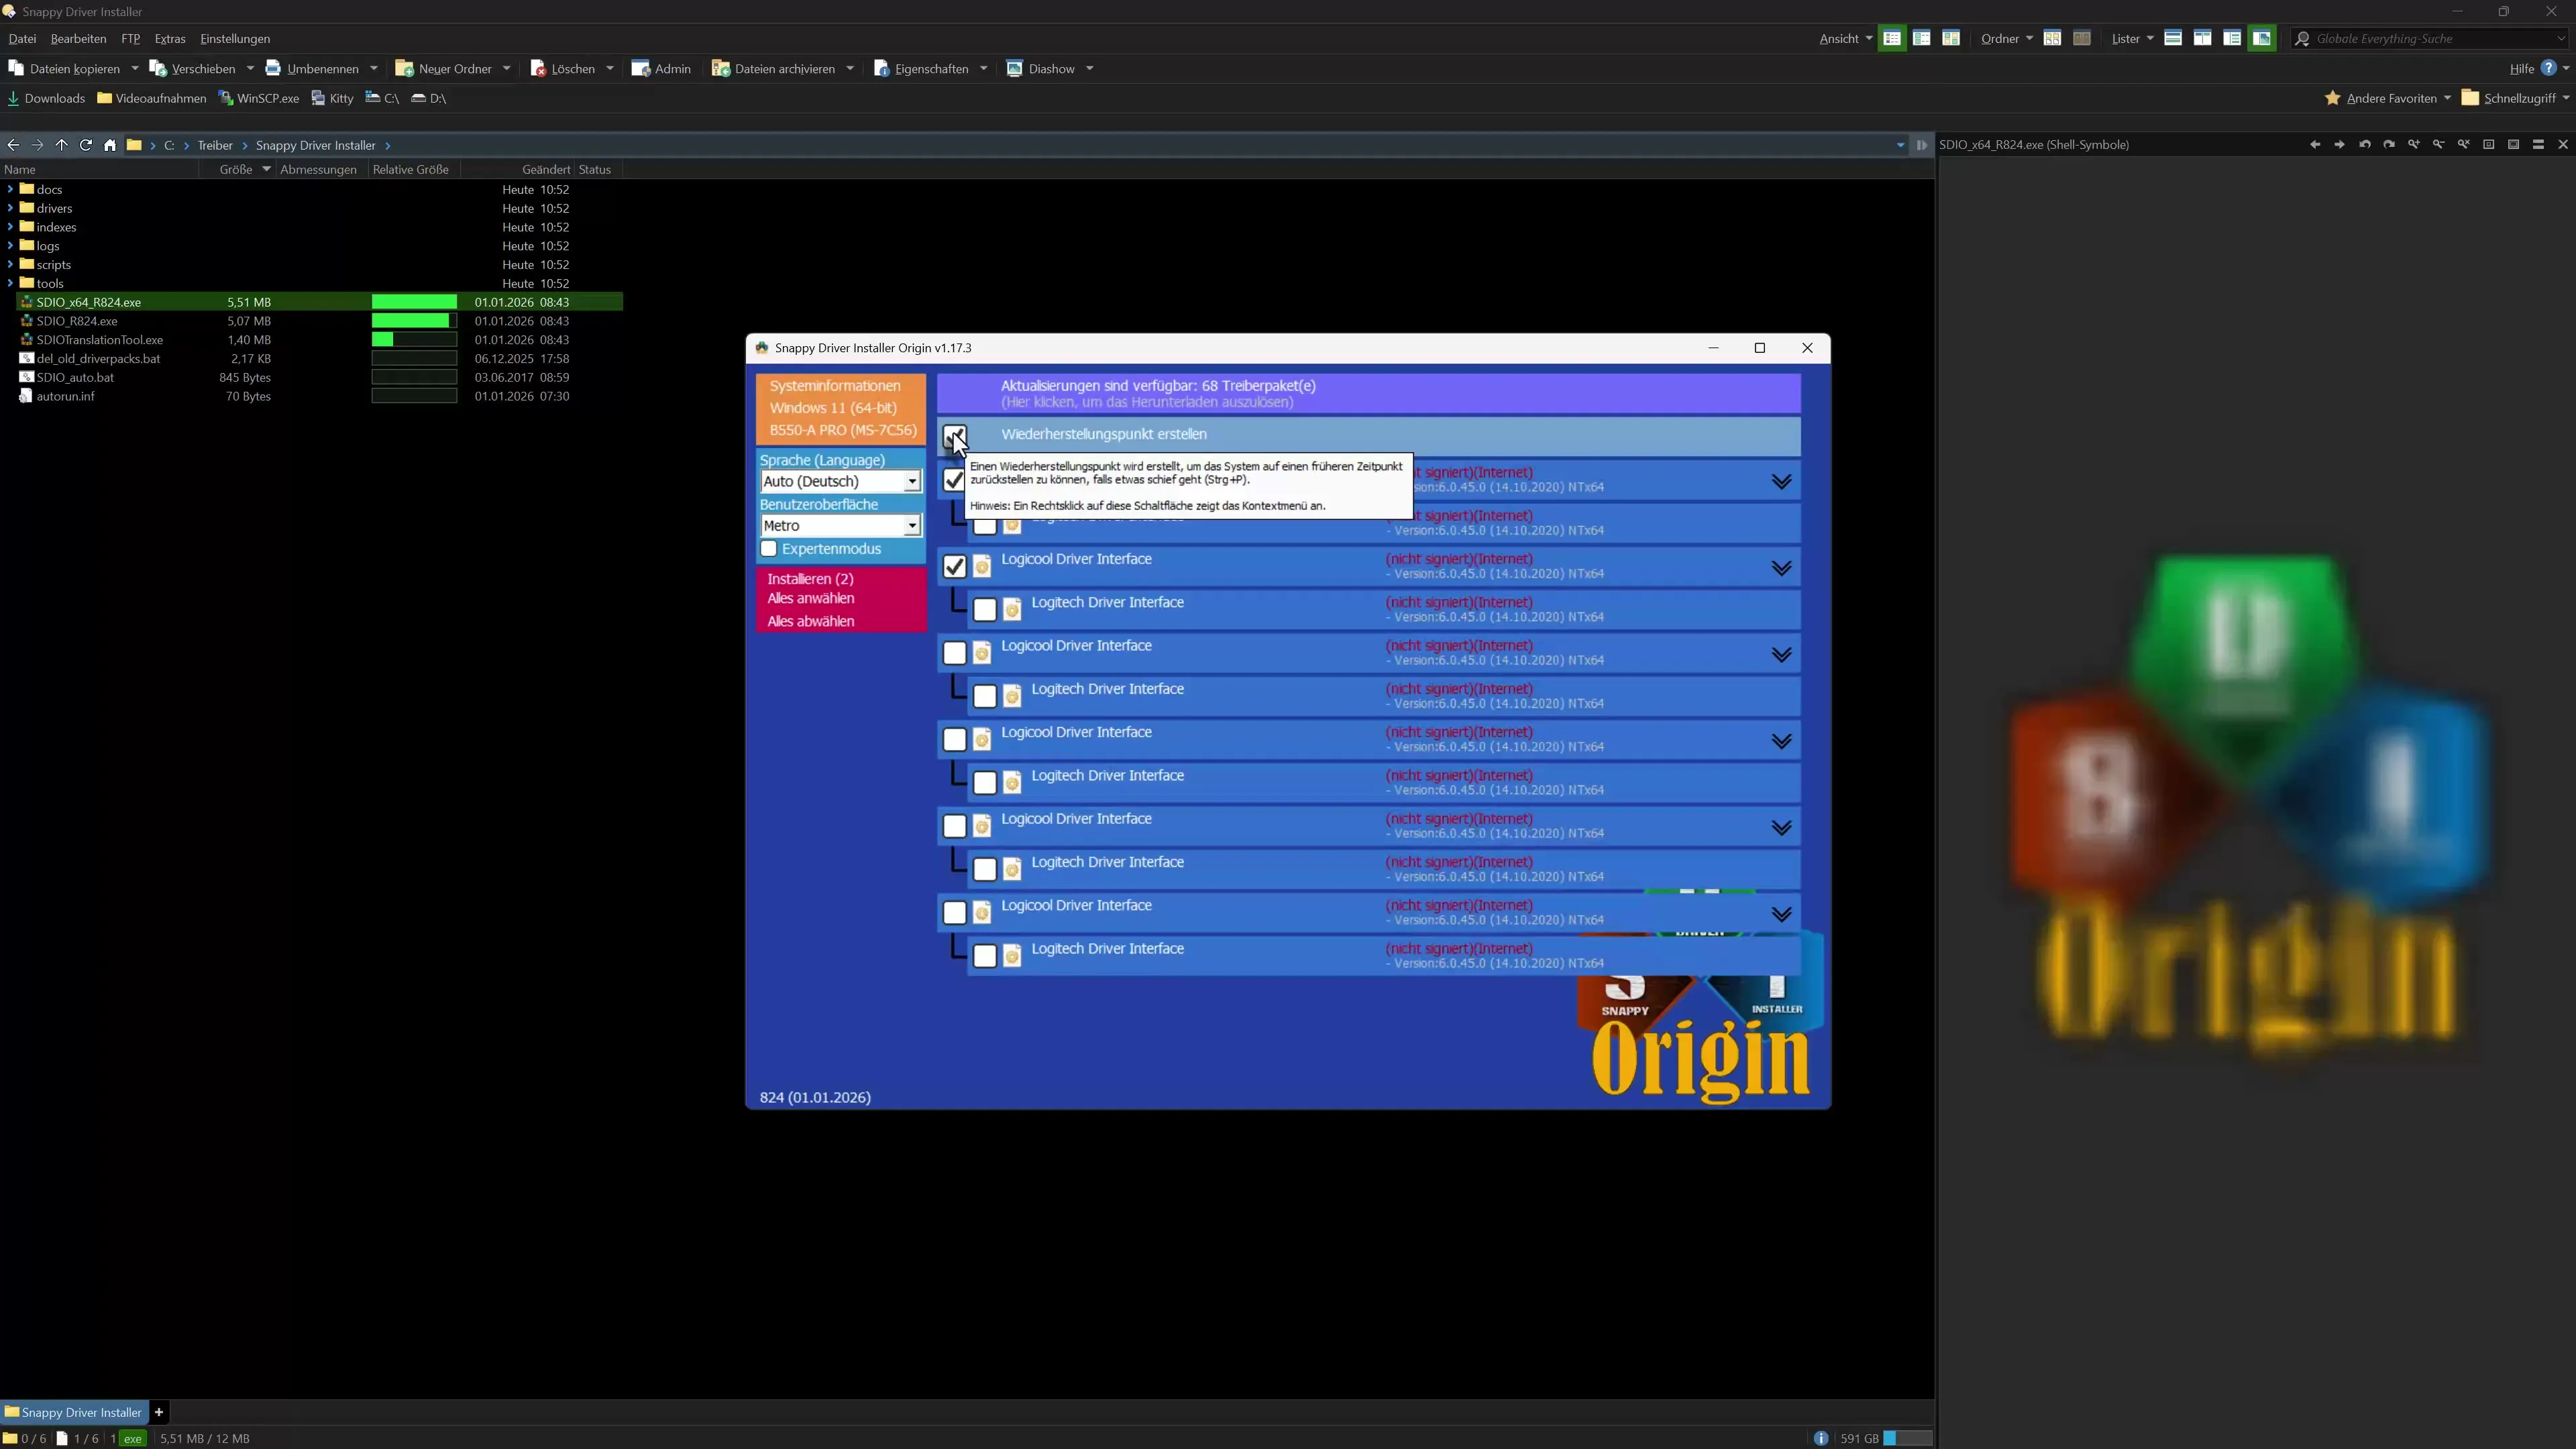This screenshot has width=2576, height=1449.
Task: Click Alles anwählen in the installer
Action: point(811,598)
